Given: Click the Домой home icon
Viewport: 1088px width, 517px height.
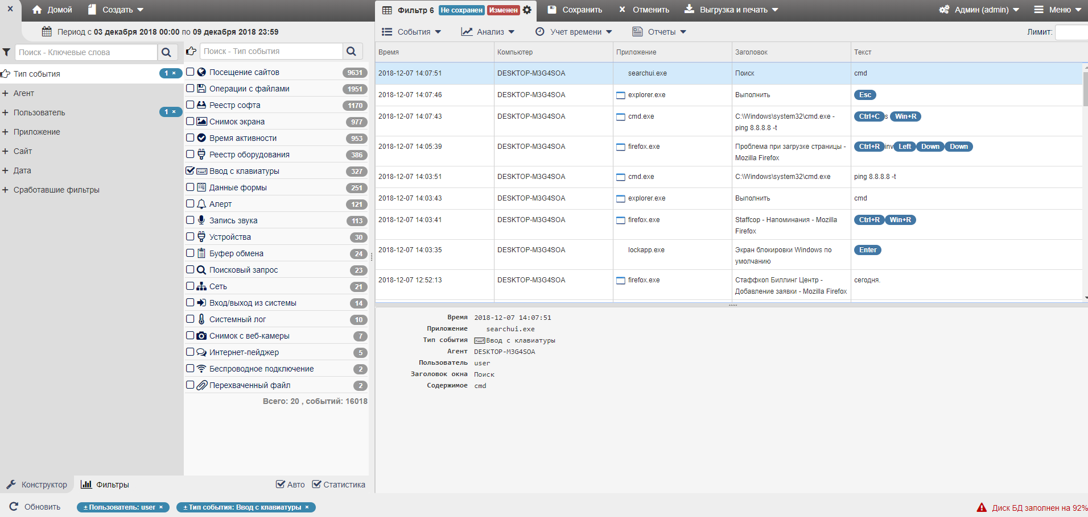Looking at the screenshot, I should tap(38, 10).
